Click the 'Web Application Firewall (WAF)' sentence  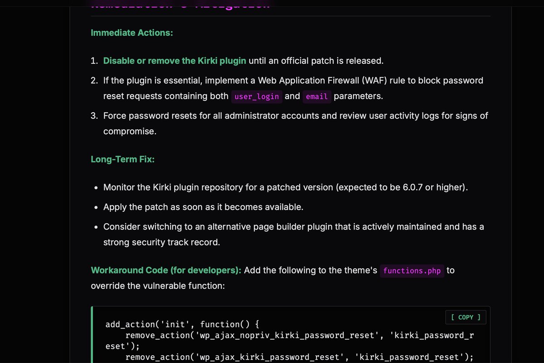pyautogui.click(x=293, y=88)
